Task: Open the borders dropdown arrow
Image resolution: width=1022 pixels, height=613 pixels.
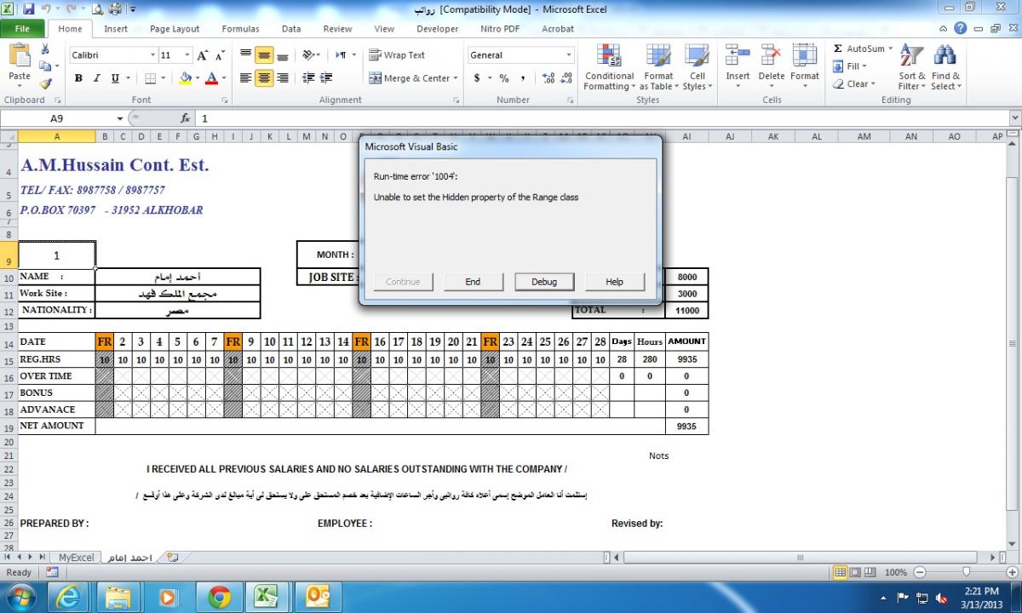Action: click(x=164, y=78)
